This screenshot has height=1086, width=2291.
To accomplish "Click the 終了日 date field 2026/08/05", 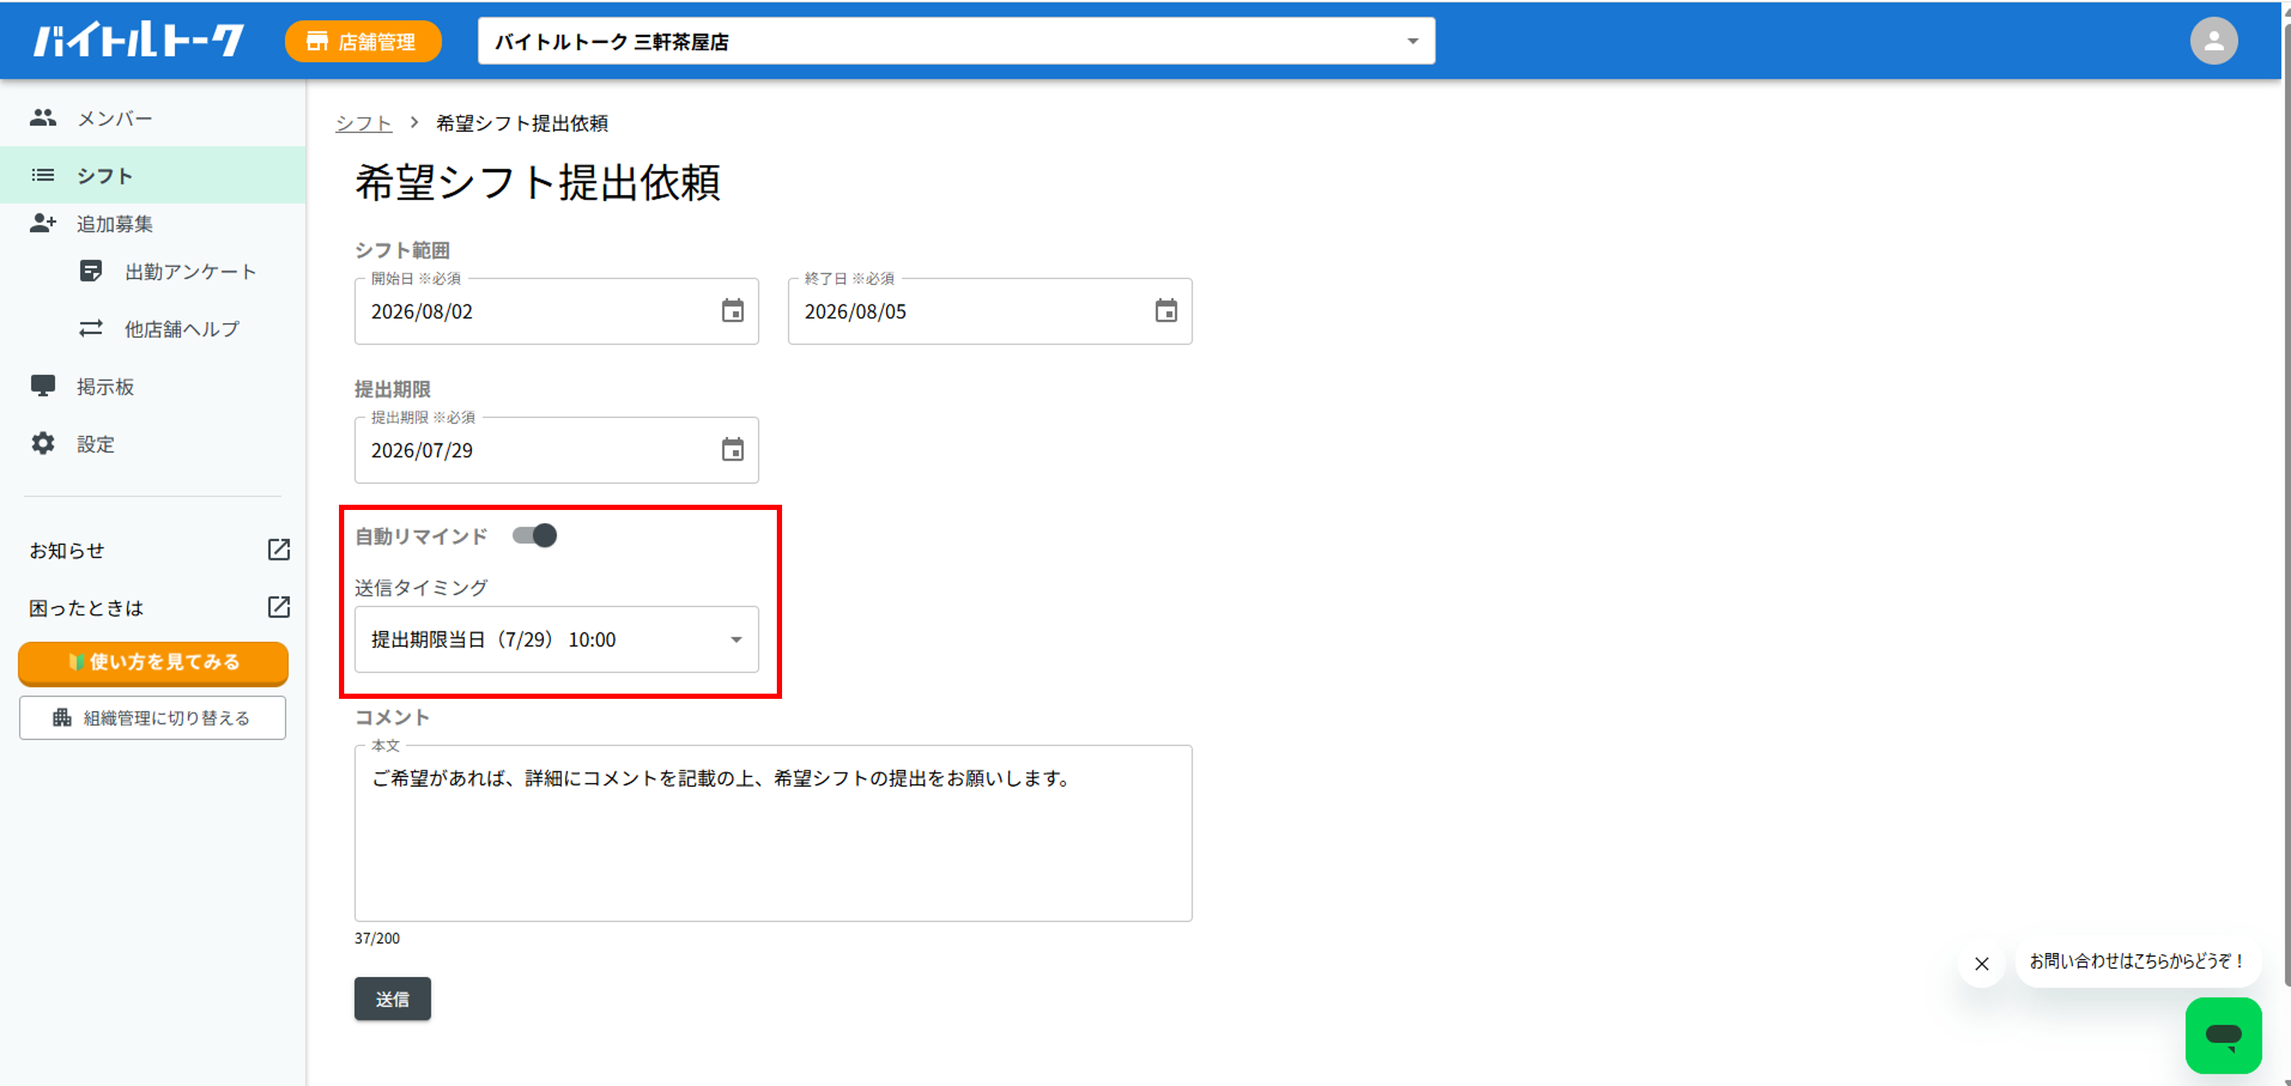I will tap(989, 311).
